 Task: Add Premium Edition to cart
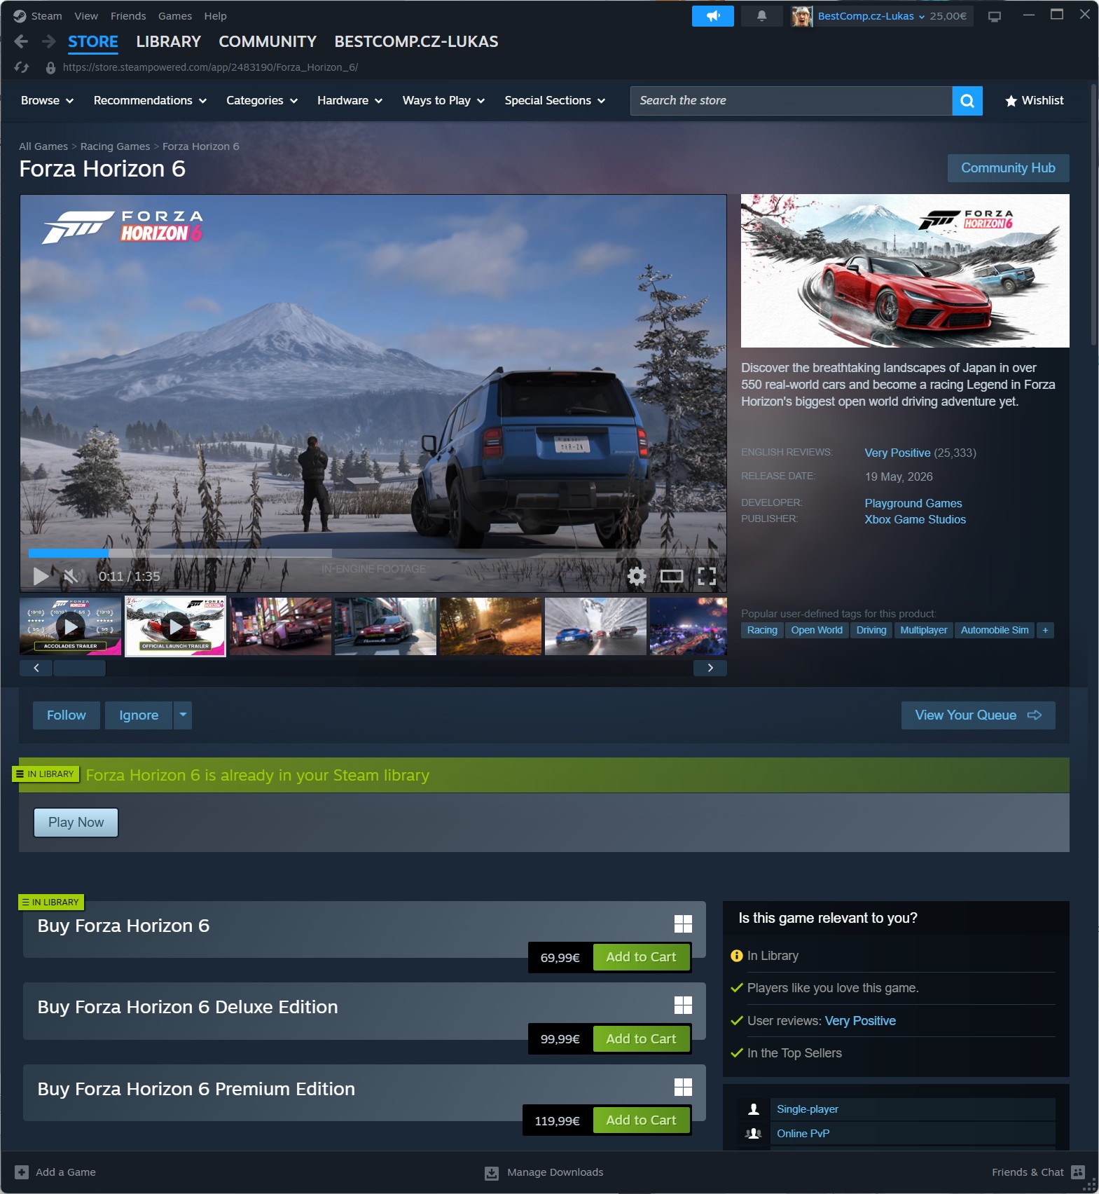(x=641, y=1120)
